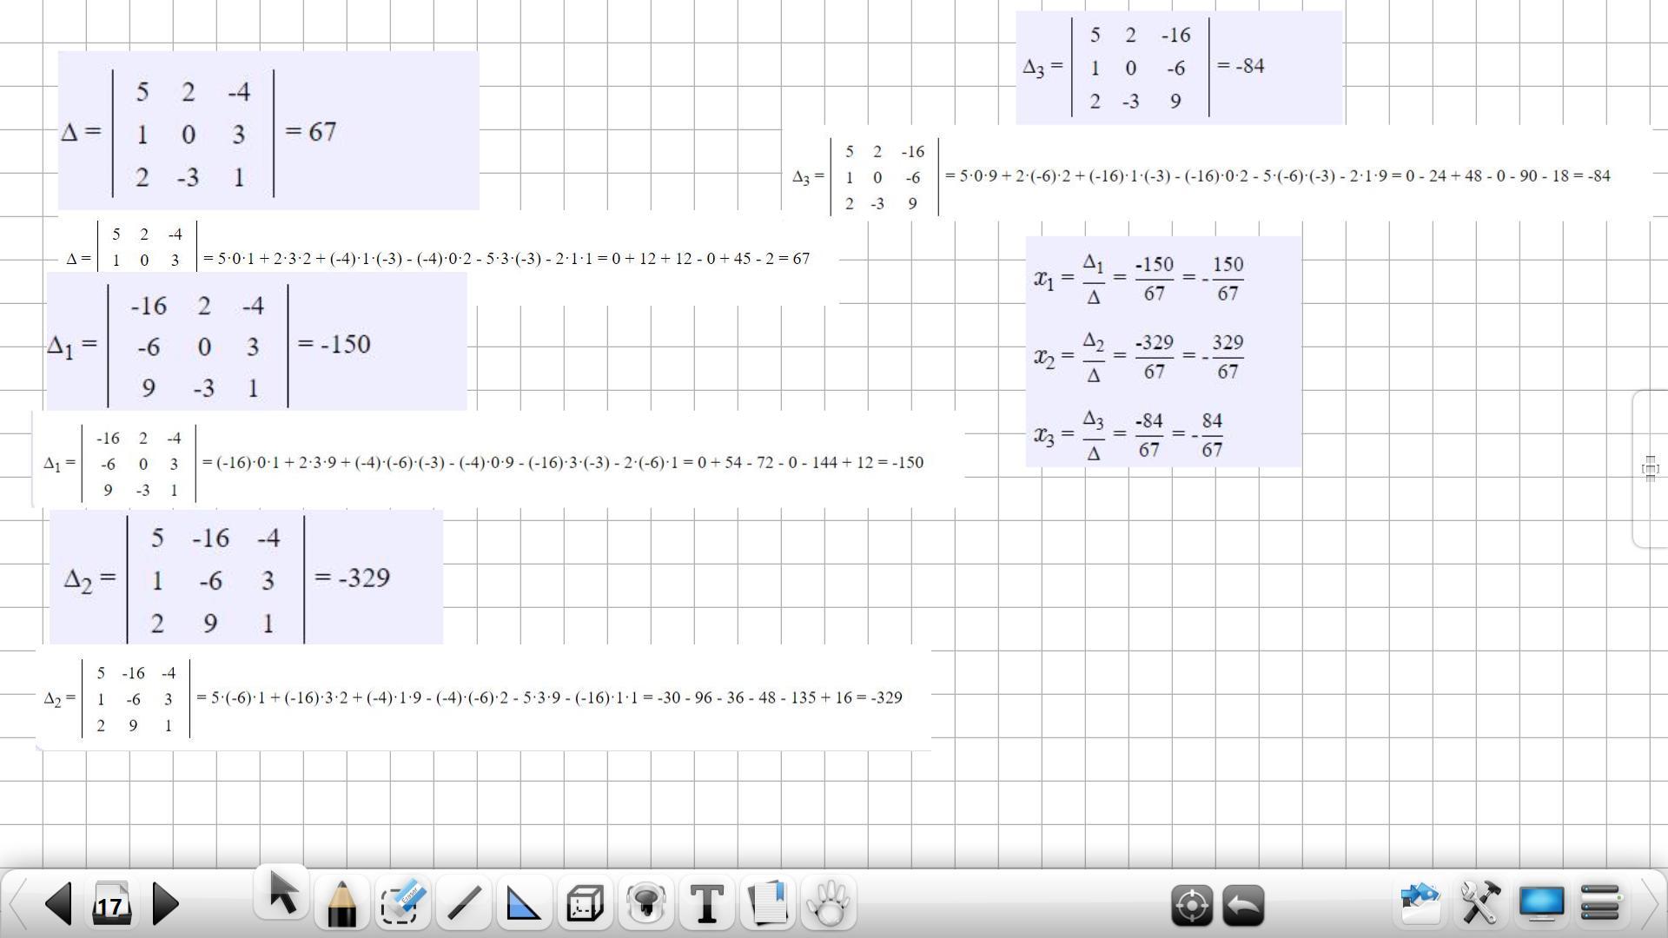Go to the previous page
Image resolution: width=1668 pixels, height=938 pixels.
pyautogui.click(x=58, y=904)
